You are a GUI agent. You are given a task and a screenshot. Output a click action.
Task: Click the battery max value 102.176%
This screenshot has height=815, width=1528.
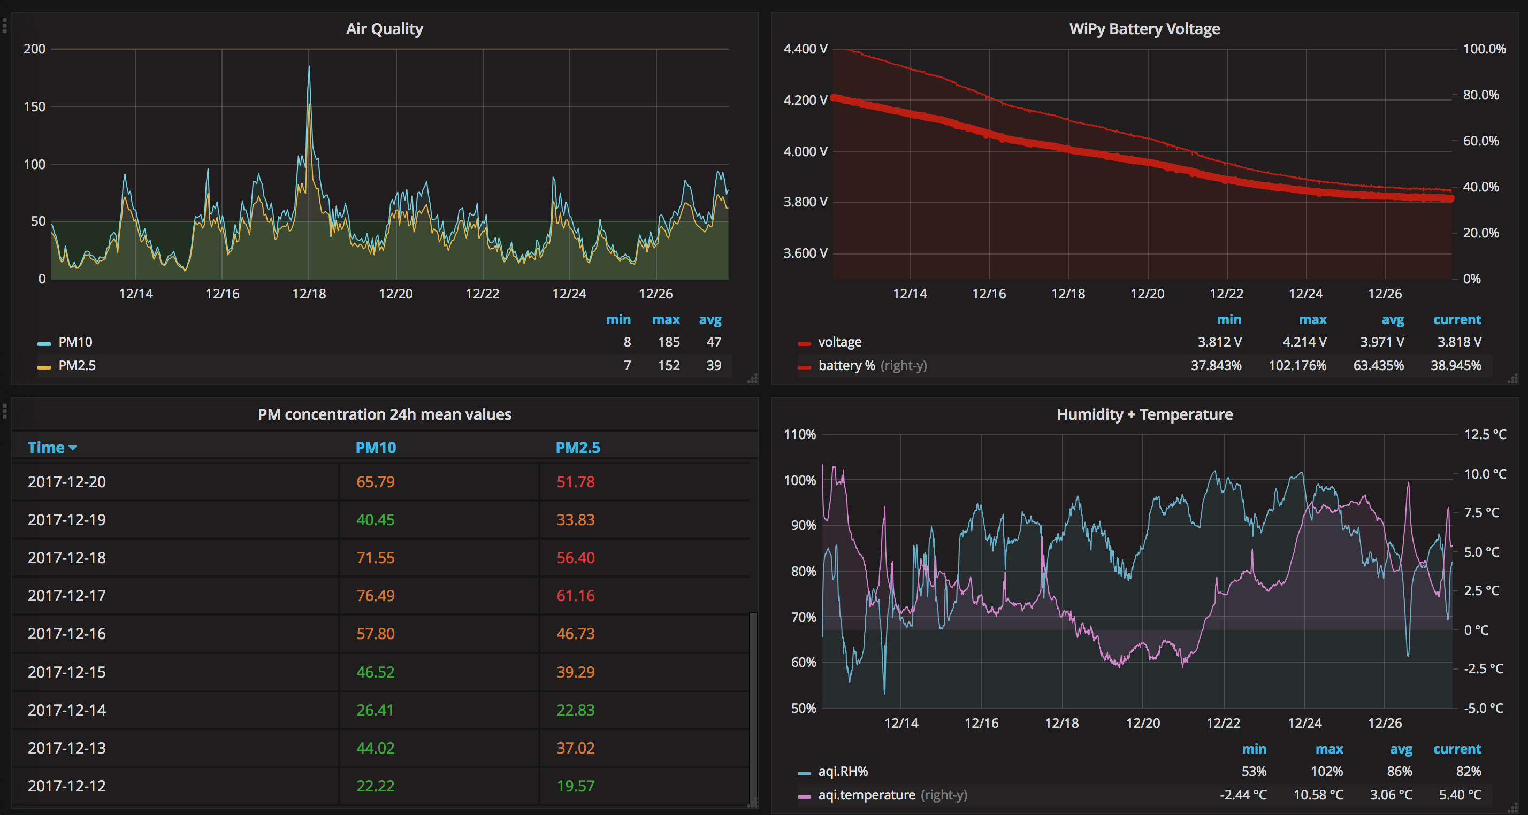[x=1297, y=366]
